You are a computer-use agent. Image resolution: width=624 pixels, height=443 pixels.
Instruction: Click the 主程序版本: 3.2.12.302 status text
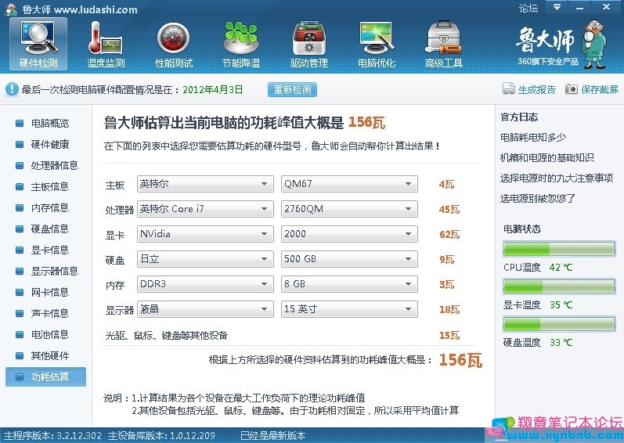pyautogui.click(x=52, y=436)
